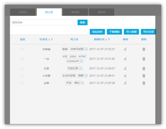Click the edit pencil for 访客端 row
The width and height of the screenshot is (166, 129).
coord(125,49)
